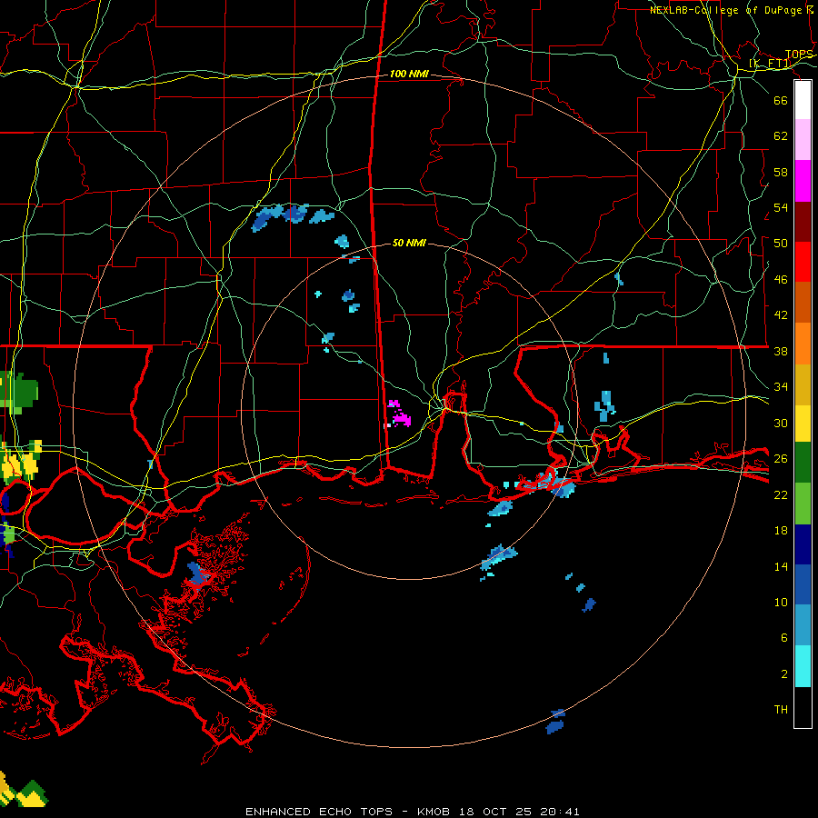Select the cyan legend swatch
This screenshot has width=818, height=818.
tap(803, 666)
